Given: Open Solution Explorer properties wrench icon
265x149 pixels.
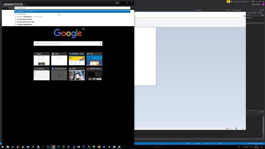Looking at the screenshot, I should pyautogui.click(x=260, y=13).
